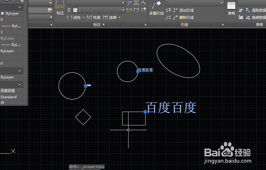Click the blue grip on the left circle

pyautogui.click(x=85, y=86)
